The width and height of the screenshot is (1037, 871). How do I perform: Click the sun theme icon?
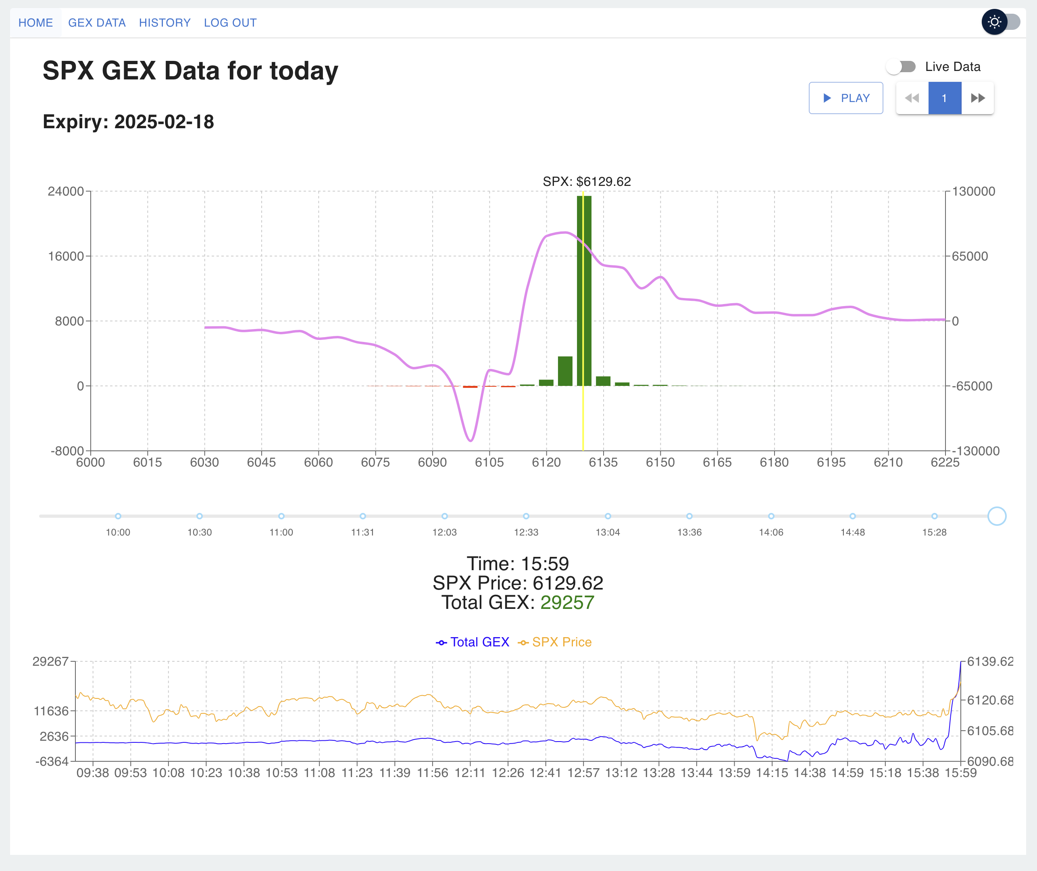tap(994, 22)
